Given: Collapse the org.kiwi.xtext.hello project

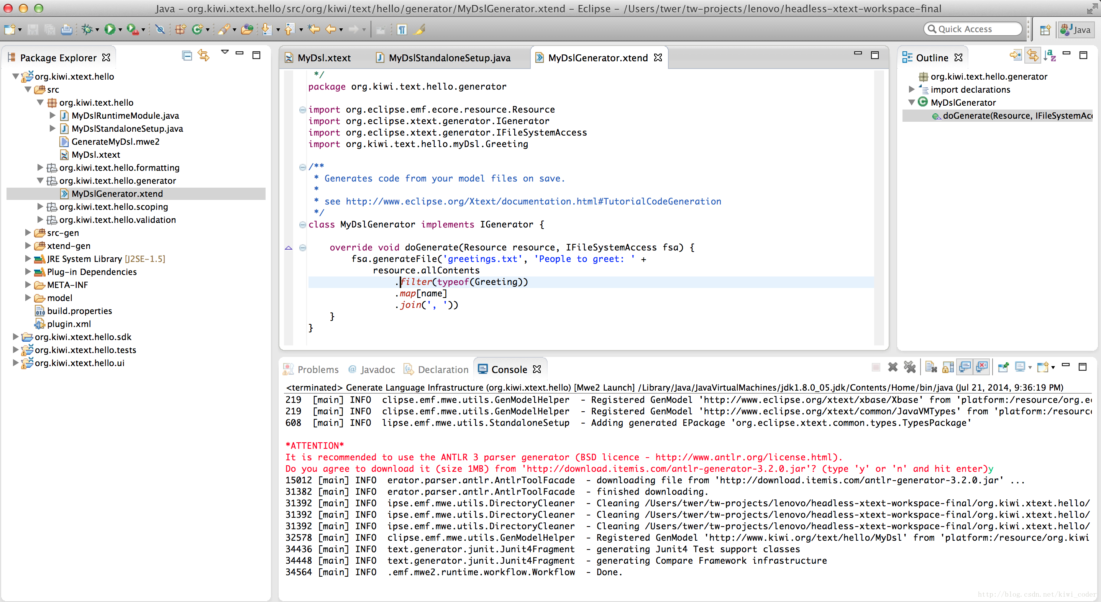Looking at the screenshot, I should [x=15, y=77].
